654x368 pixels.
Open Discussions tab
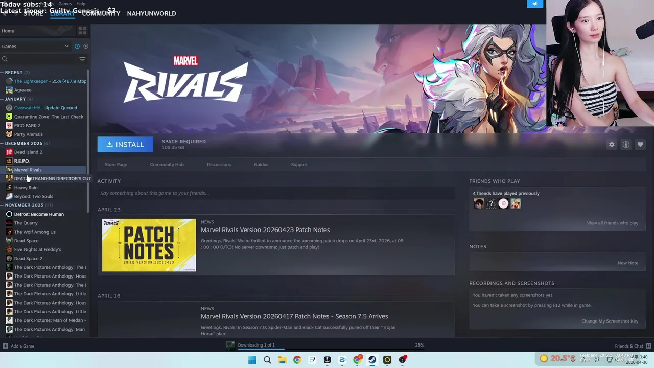coord(219,165)
